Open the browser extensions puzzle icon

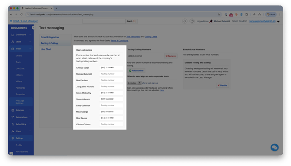click(x=247, y=14)
